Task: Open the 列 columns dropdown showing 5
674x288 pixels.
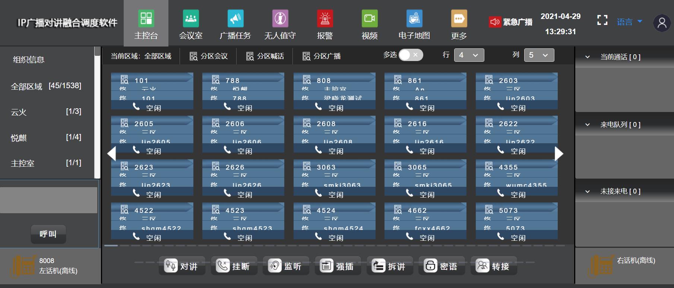Action: coord(539,55)
